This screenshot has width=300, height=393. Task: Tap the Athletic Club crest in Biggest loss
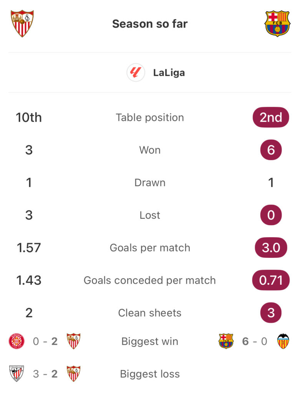(17, 374)
